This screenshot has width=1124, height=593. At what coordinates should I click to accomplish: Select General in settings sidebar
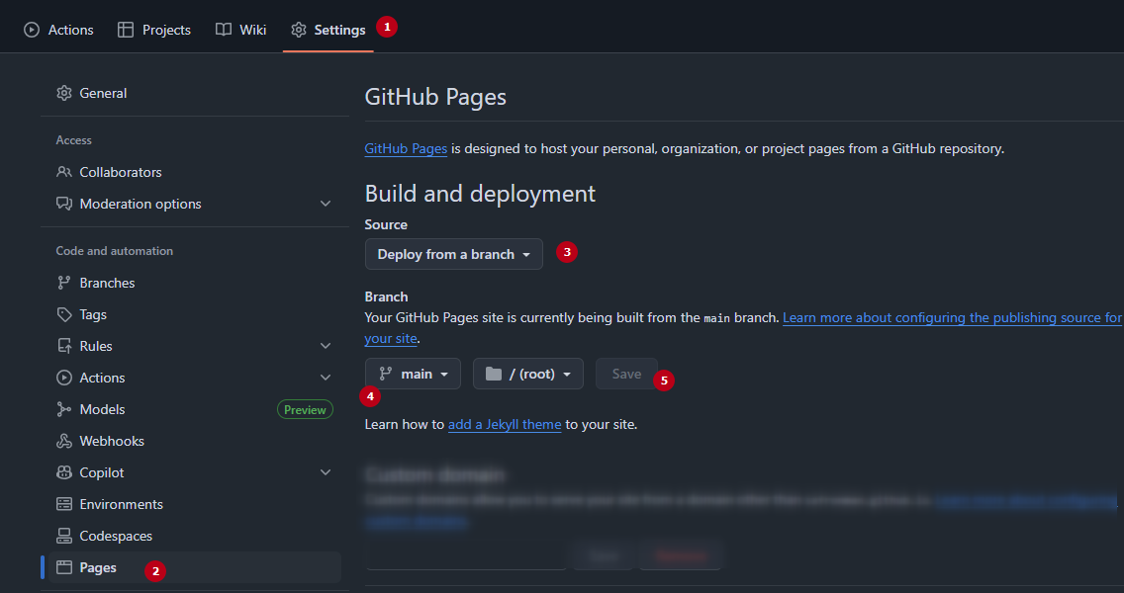click(103, 93)
